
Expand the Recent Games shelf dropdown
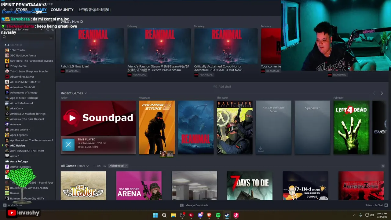[86, 93]
